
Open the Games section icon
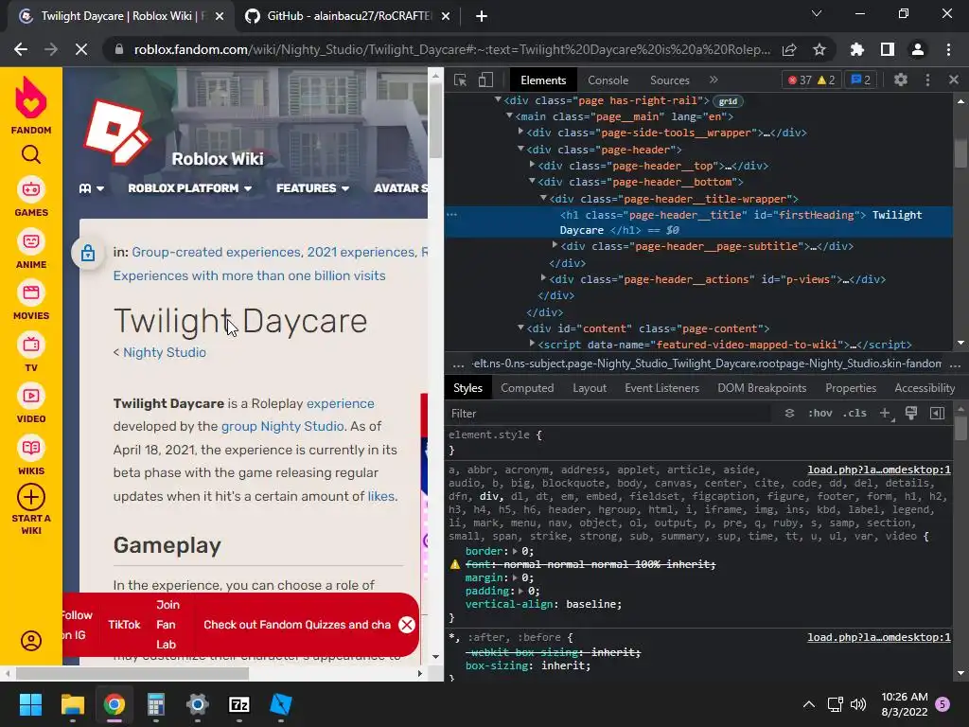(x=31, y=189)
